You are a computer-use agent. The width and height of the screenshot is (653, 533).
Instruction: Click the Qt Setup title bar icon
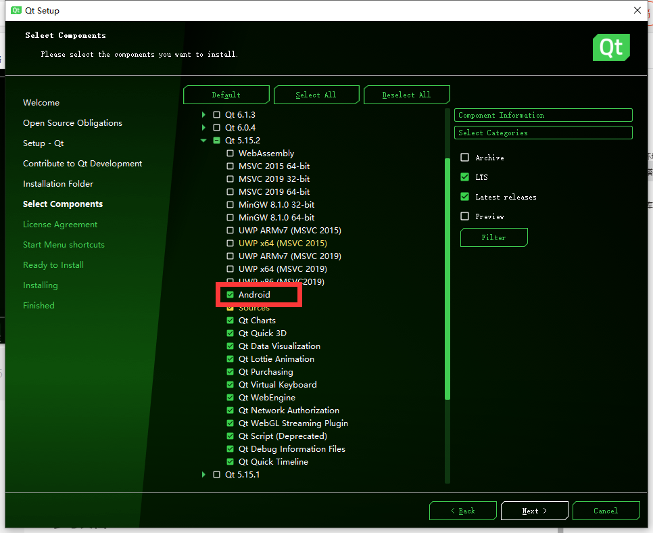click(16, 10)
